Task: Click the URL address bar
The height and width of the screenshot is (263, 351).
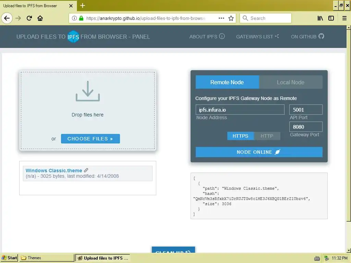Action: point(145,18)
